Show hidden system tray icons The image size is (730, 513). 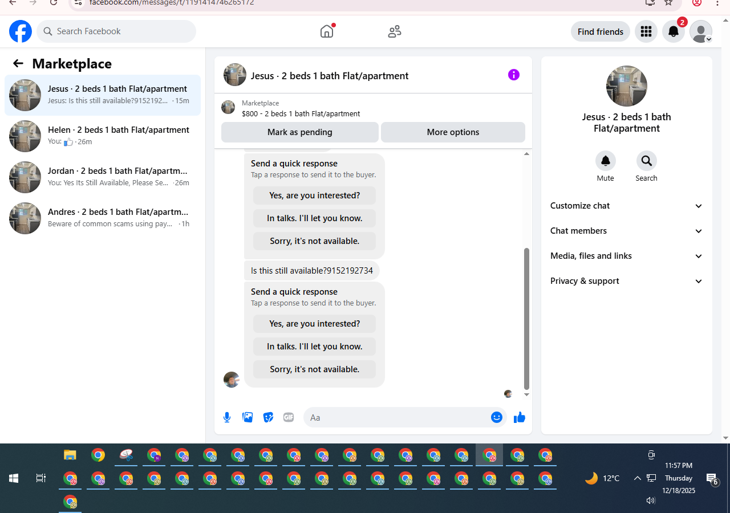(637, 478)
